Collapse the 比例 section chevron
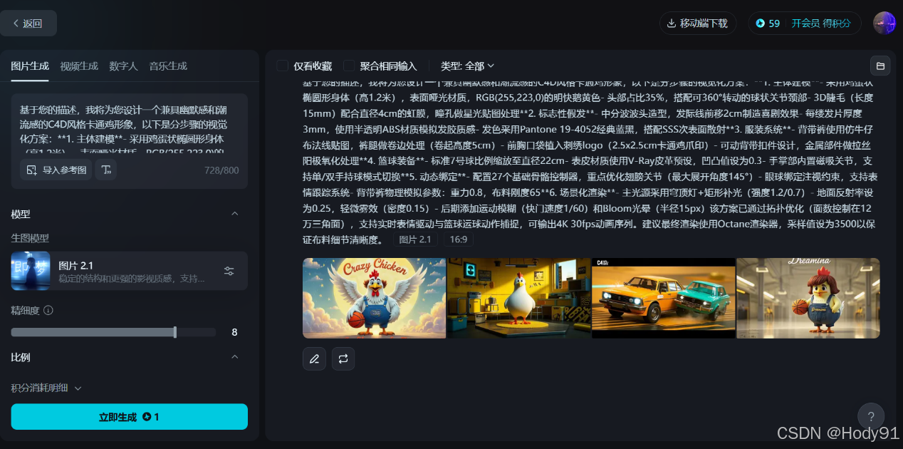903x449 pixels. pyautogui.click(x=235, y=357)
